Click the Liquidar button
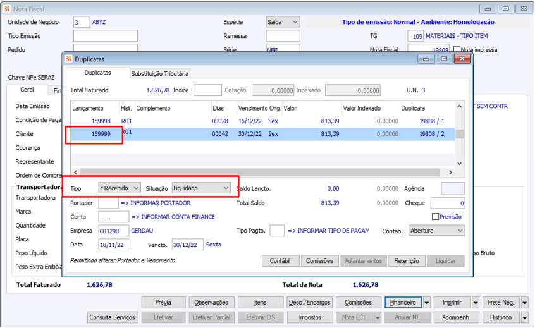This screenshot has height=328, width=535. 446,261
